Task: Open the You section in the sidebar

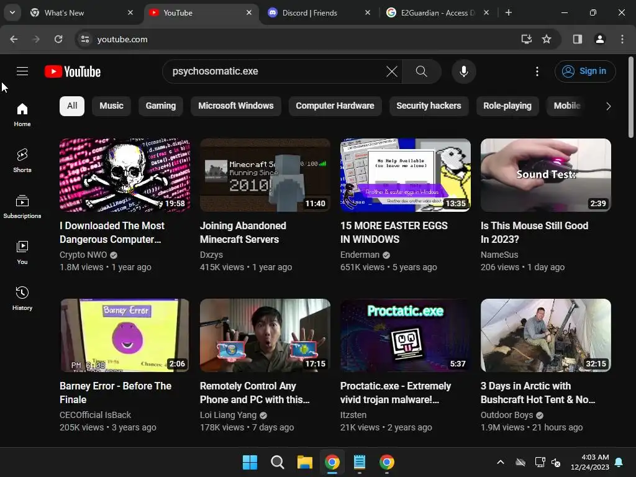Action: pos(22,252)
